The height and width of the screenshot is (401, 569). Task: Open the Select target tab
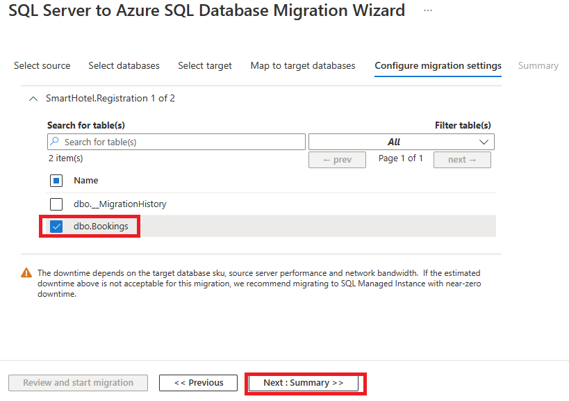pyautogui.click(x=205, y=66)
